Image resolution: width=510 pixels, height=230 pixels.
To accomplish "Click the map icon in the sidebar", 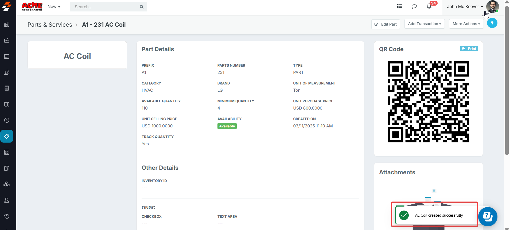I will pyautogui.click(x=7, y=104).
